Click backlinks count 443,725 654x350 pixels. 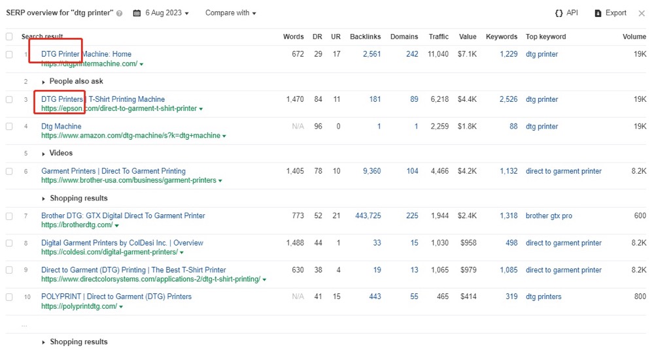(x=368, y=215)
